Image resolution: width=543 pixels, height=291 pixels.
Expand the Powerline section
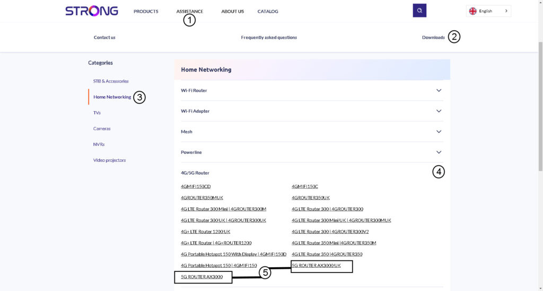pos(312,152)
